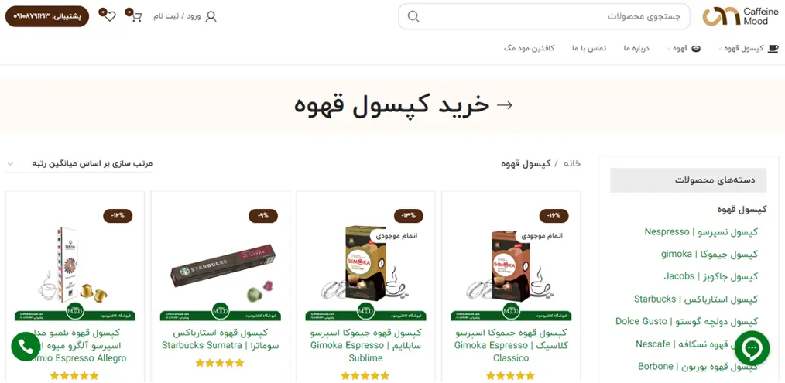Image resolution: width=785 pixels, height=383 pixels.
Task: Click the support phone number button
Action: pos(47,16)
